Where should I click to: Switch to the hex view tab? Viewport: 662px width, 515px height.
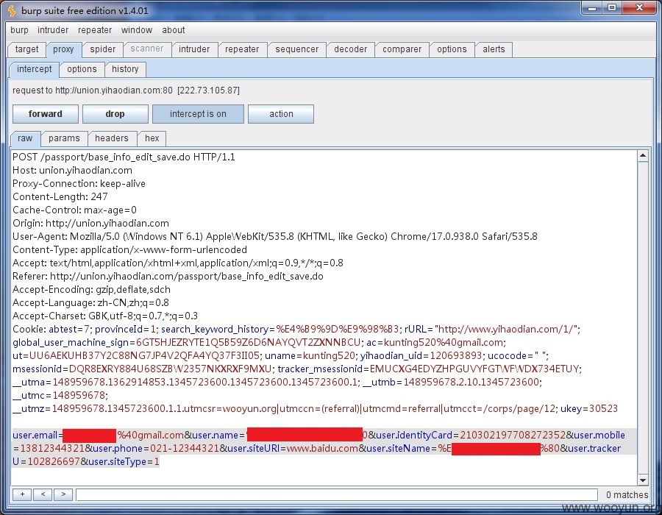[152, 138]
